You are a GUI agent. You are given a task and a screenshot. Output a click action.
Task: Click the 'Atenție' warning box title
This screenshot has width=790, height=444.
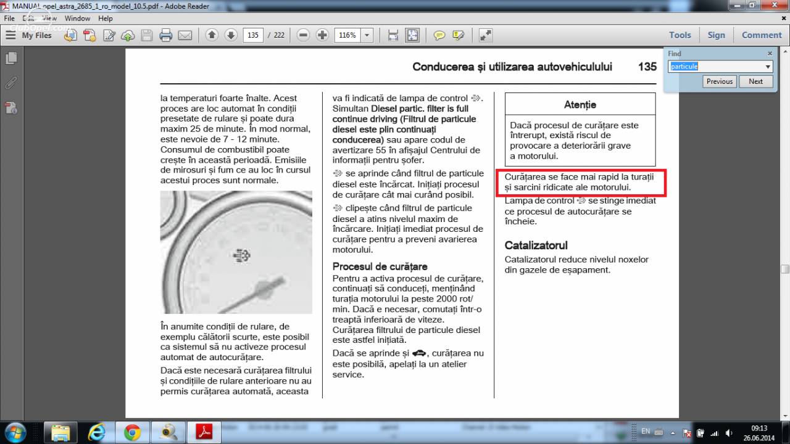(580, 104)
